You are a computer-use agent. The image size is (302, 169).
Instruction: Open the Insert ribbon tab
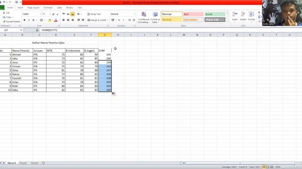click(20, 8)
